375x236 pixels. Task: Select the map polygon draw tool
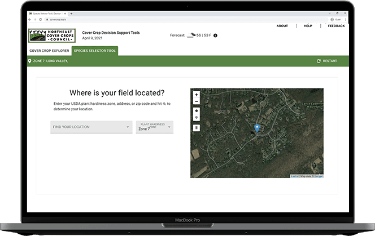[197, 111]
